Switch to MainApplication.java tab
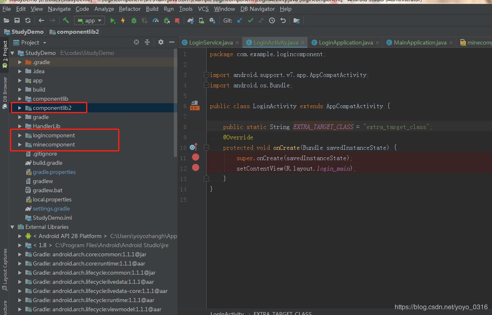 point(420,43)
